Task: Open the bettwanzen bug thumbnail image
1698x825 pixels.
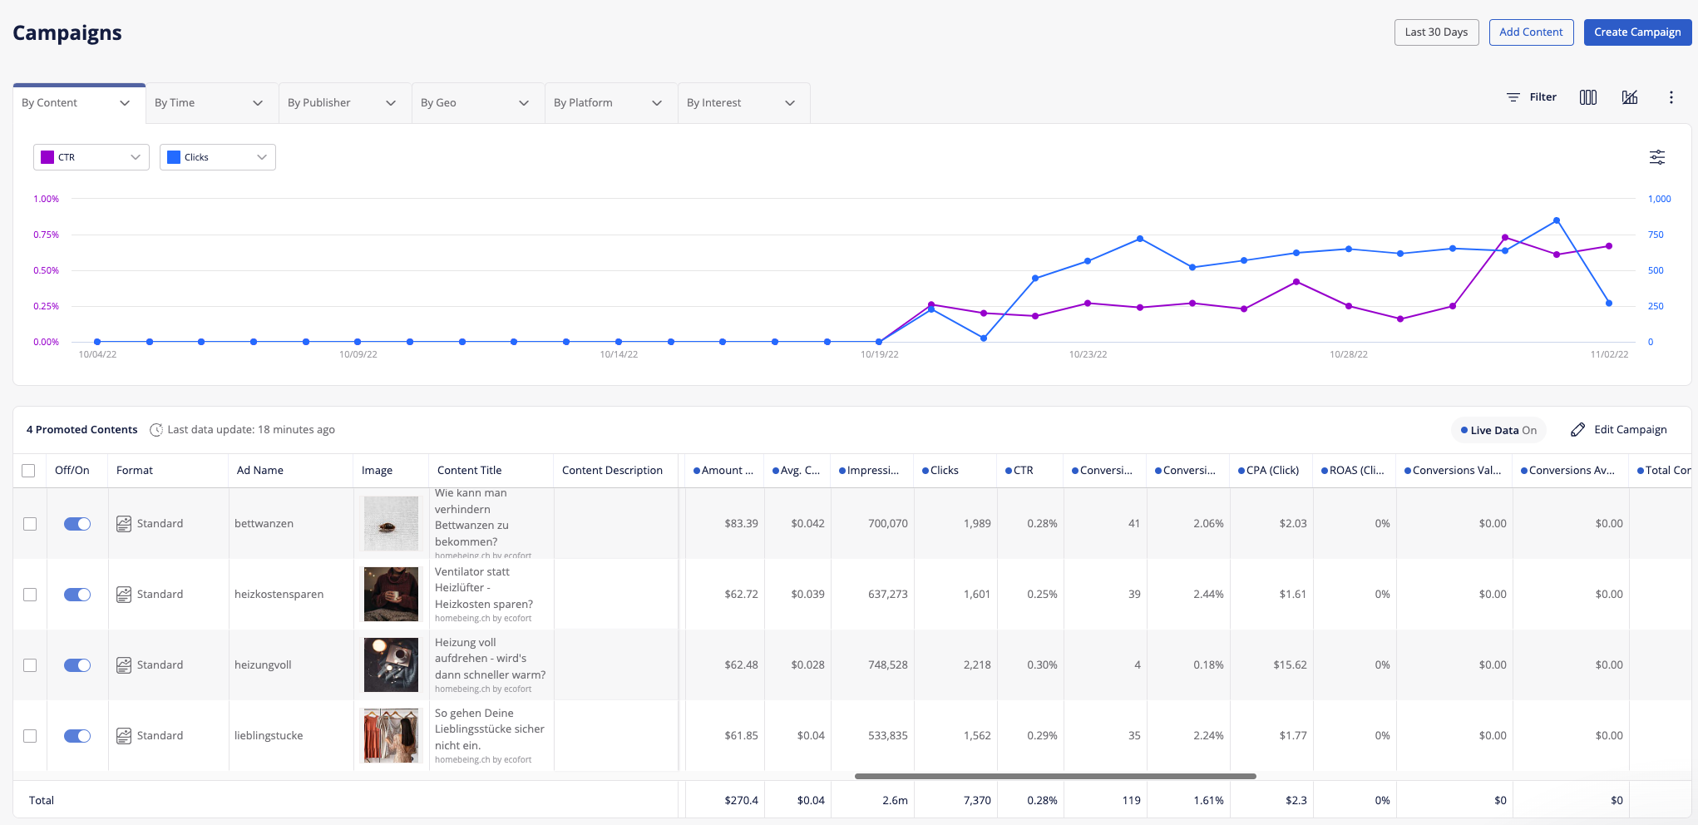Action: tap(391, 524)
